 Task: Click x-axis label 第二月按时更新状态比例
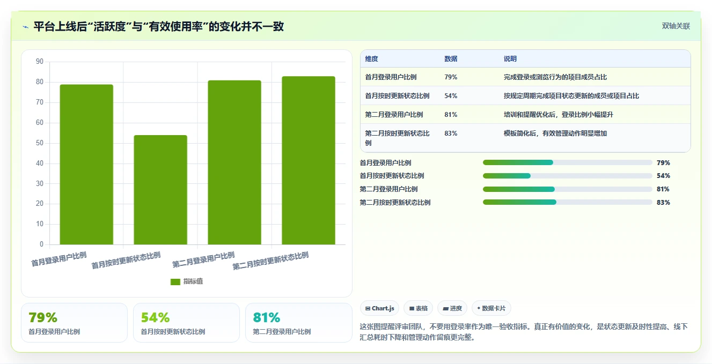click(x=271, y=261)
